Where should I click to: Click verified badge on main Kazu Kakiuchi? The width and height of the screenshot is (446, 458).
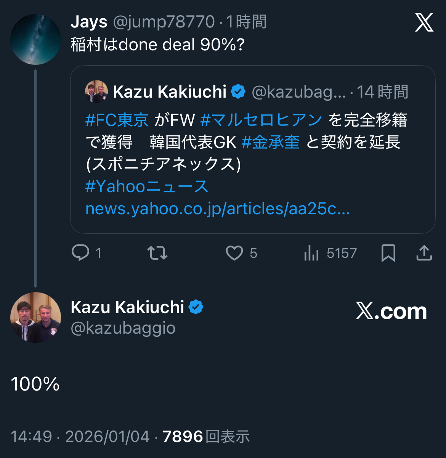(x=196, y=307)
